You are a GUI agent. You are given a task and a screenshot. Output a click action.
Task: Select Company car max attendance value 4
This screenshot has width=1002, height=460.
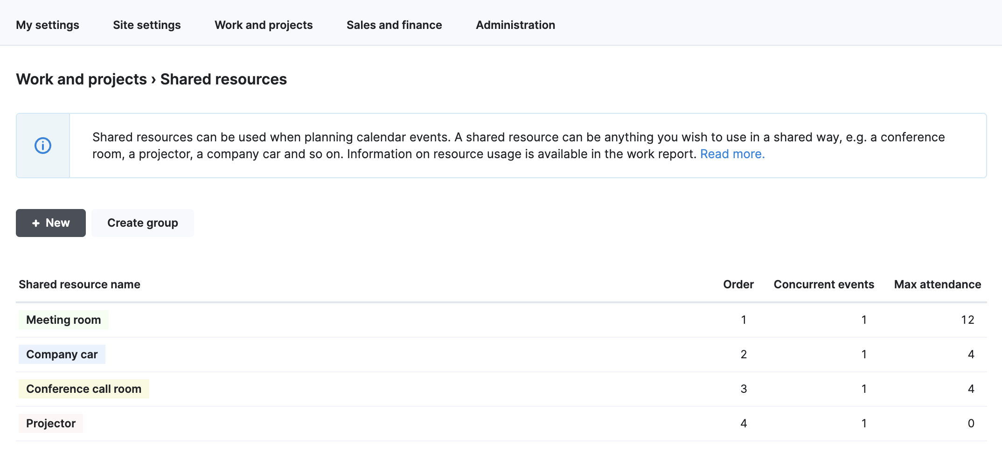coord(971,355)
